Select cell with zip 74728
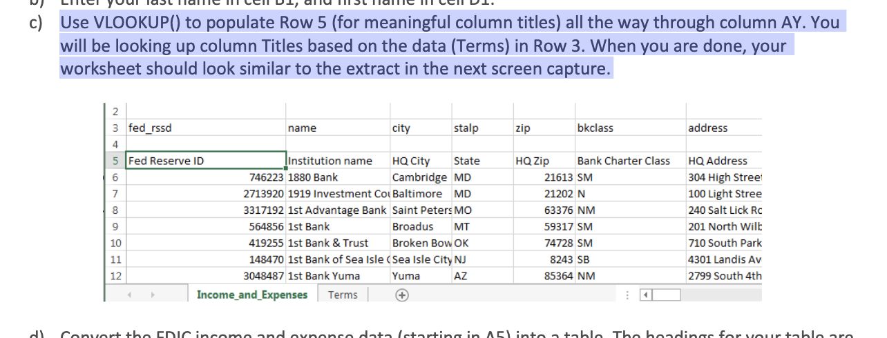 click(x=543, y=243)
